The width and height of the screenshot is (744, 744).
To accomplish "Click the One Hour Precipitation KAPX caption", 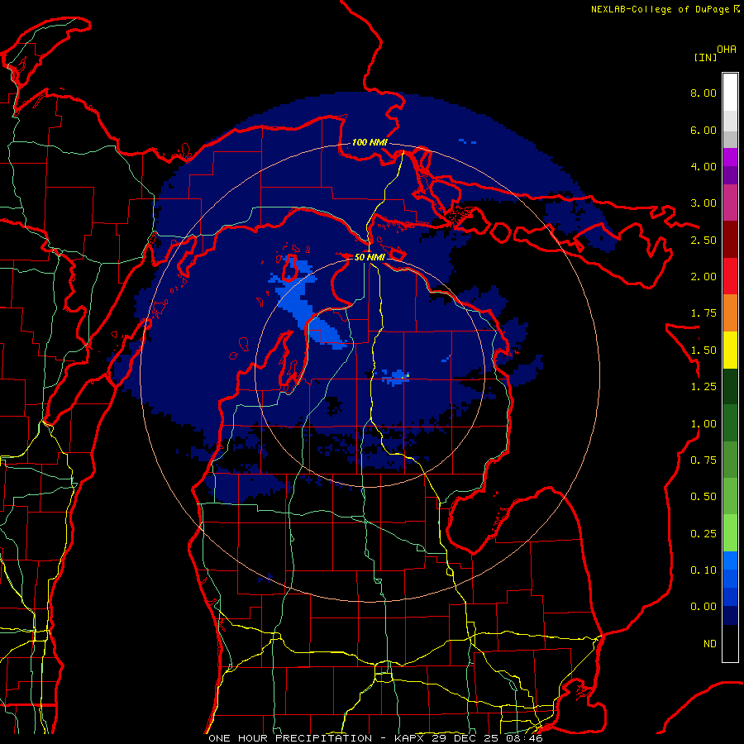I will pyautogui.click(x=375, y=738).
